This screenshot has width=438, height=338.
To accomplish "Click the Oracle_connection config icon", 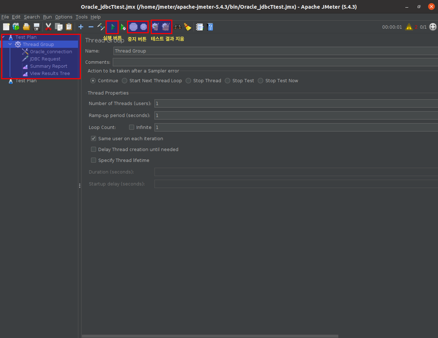I will click(25, 51).
